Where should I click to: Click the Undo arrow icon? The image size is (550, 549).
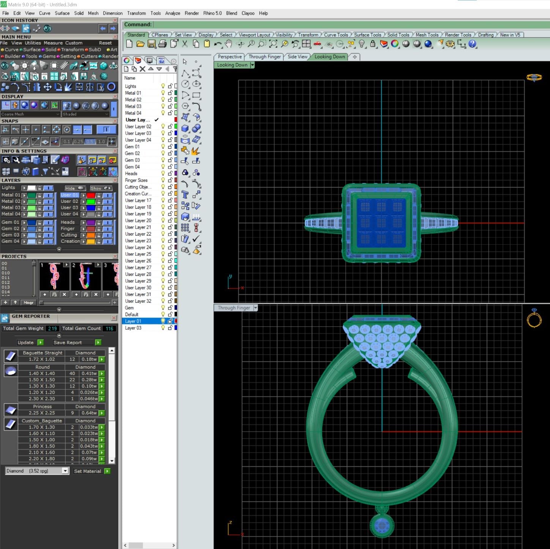(x=217, y=44)
